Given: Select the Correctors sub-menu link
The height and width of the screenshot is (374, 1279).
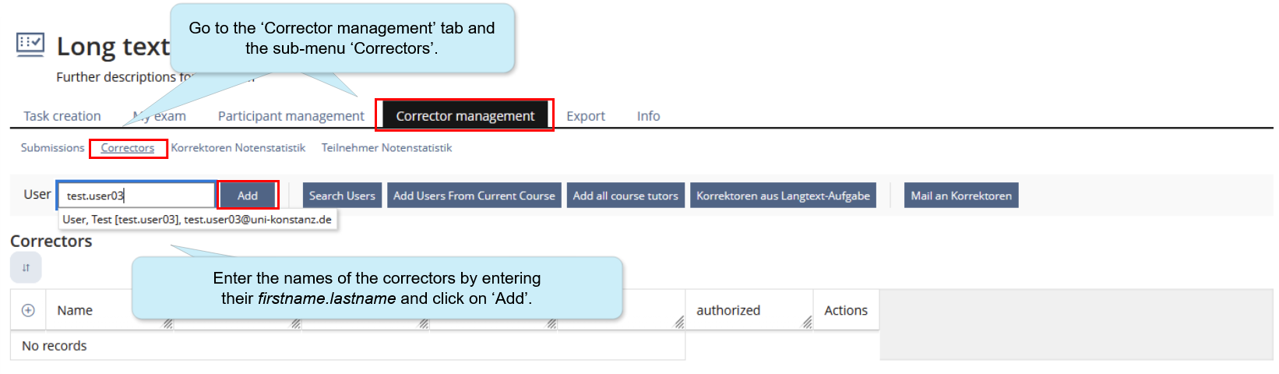Looking at the screenshot, I should point(128,148).
